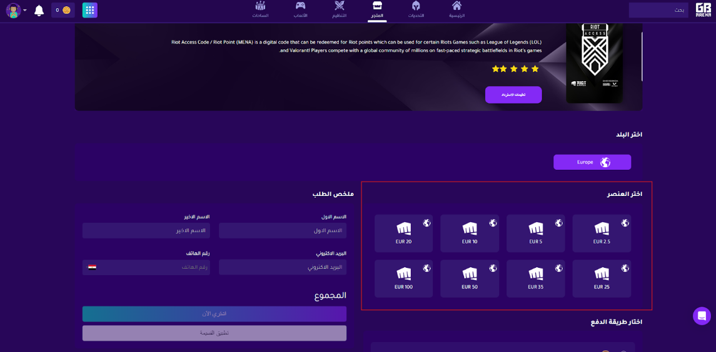Open the notifications bell

point(39,10)
